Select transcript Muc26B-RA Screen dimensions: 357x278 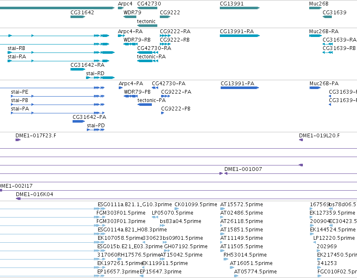click(315, 36)
